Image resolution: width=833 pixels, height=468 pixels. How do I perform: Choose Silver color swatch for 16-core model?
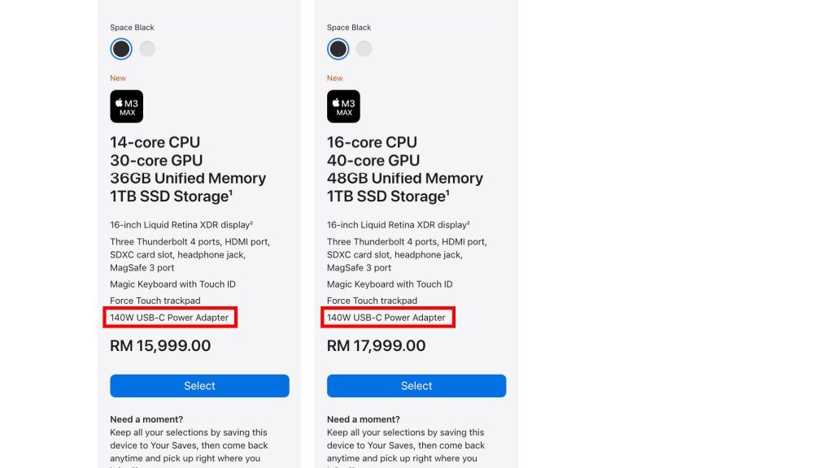tap(364, 49)
